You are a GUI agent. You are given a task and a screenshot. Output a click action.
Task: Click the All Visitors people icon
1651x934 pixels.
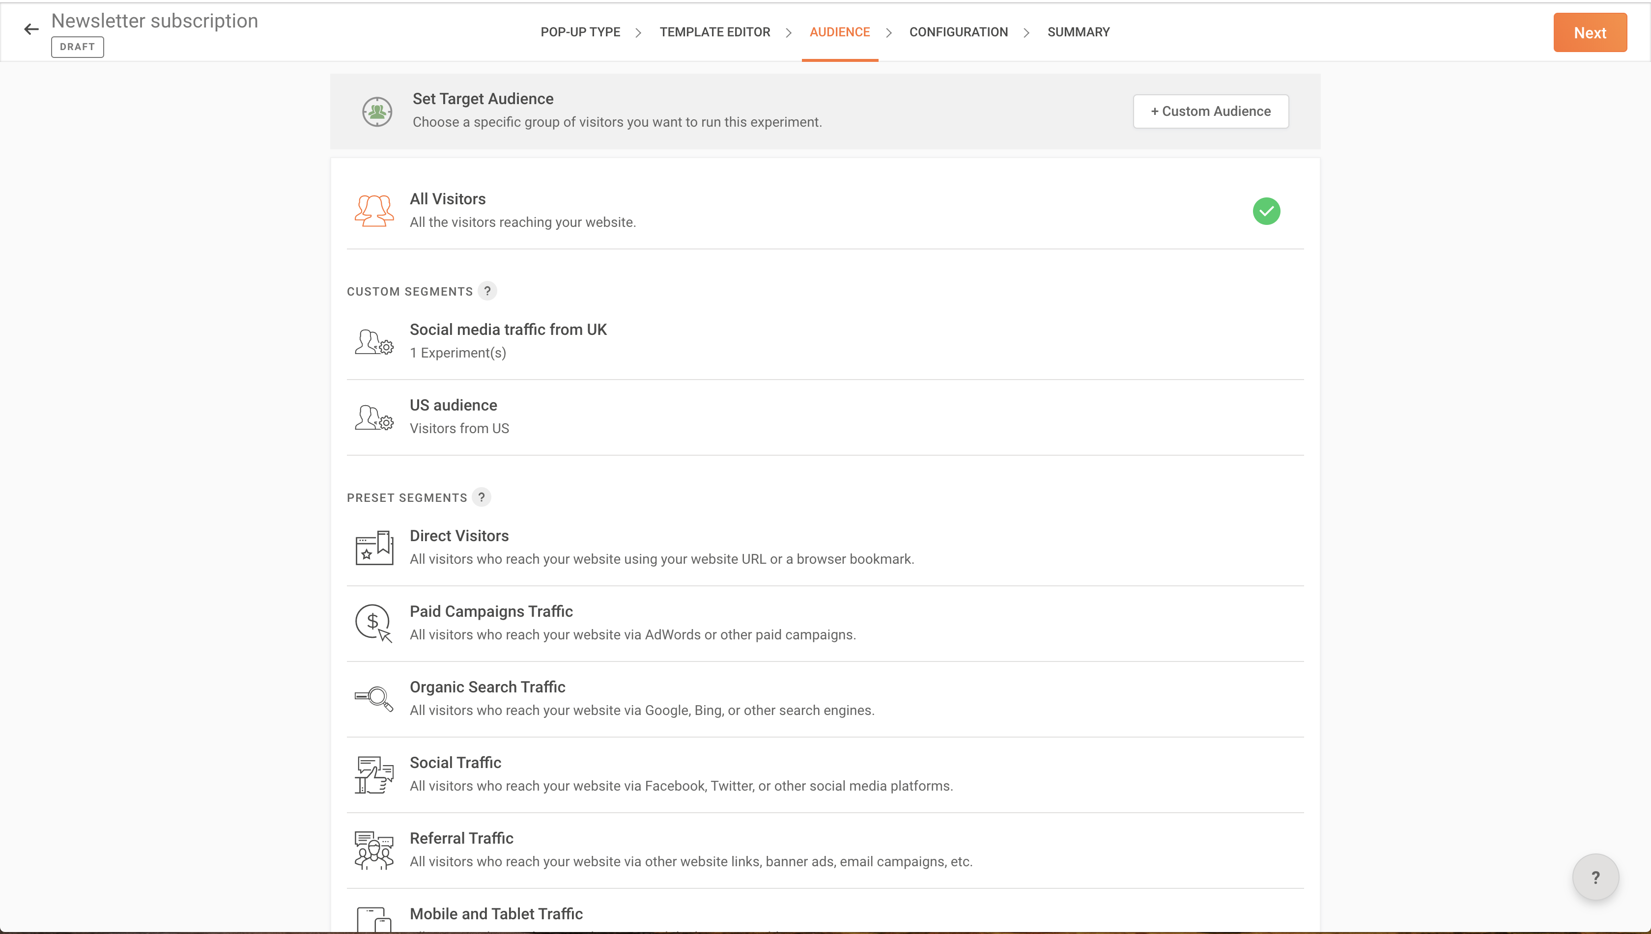(374, 210)
